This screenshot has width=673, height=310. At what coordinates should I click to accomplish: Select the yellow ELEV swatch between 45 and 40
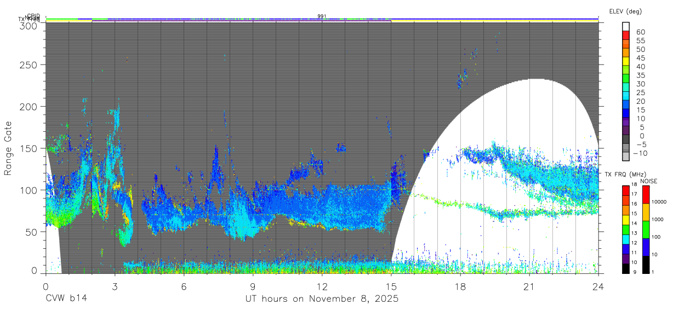click(x=626, y=62)
